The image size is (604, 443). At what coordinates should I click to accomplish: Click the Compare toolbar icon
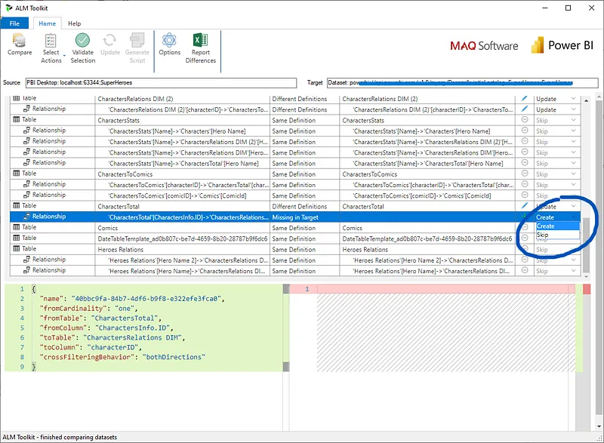20,40
